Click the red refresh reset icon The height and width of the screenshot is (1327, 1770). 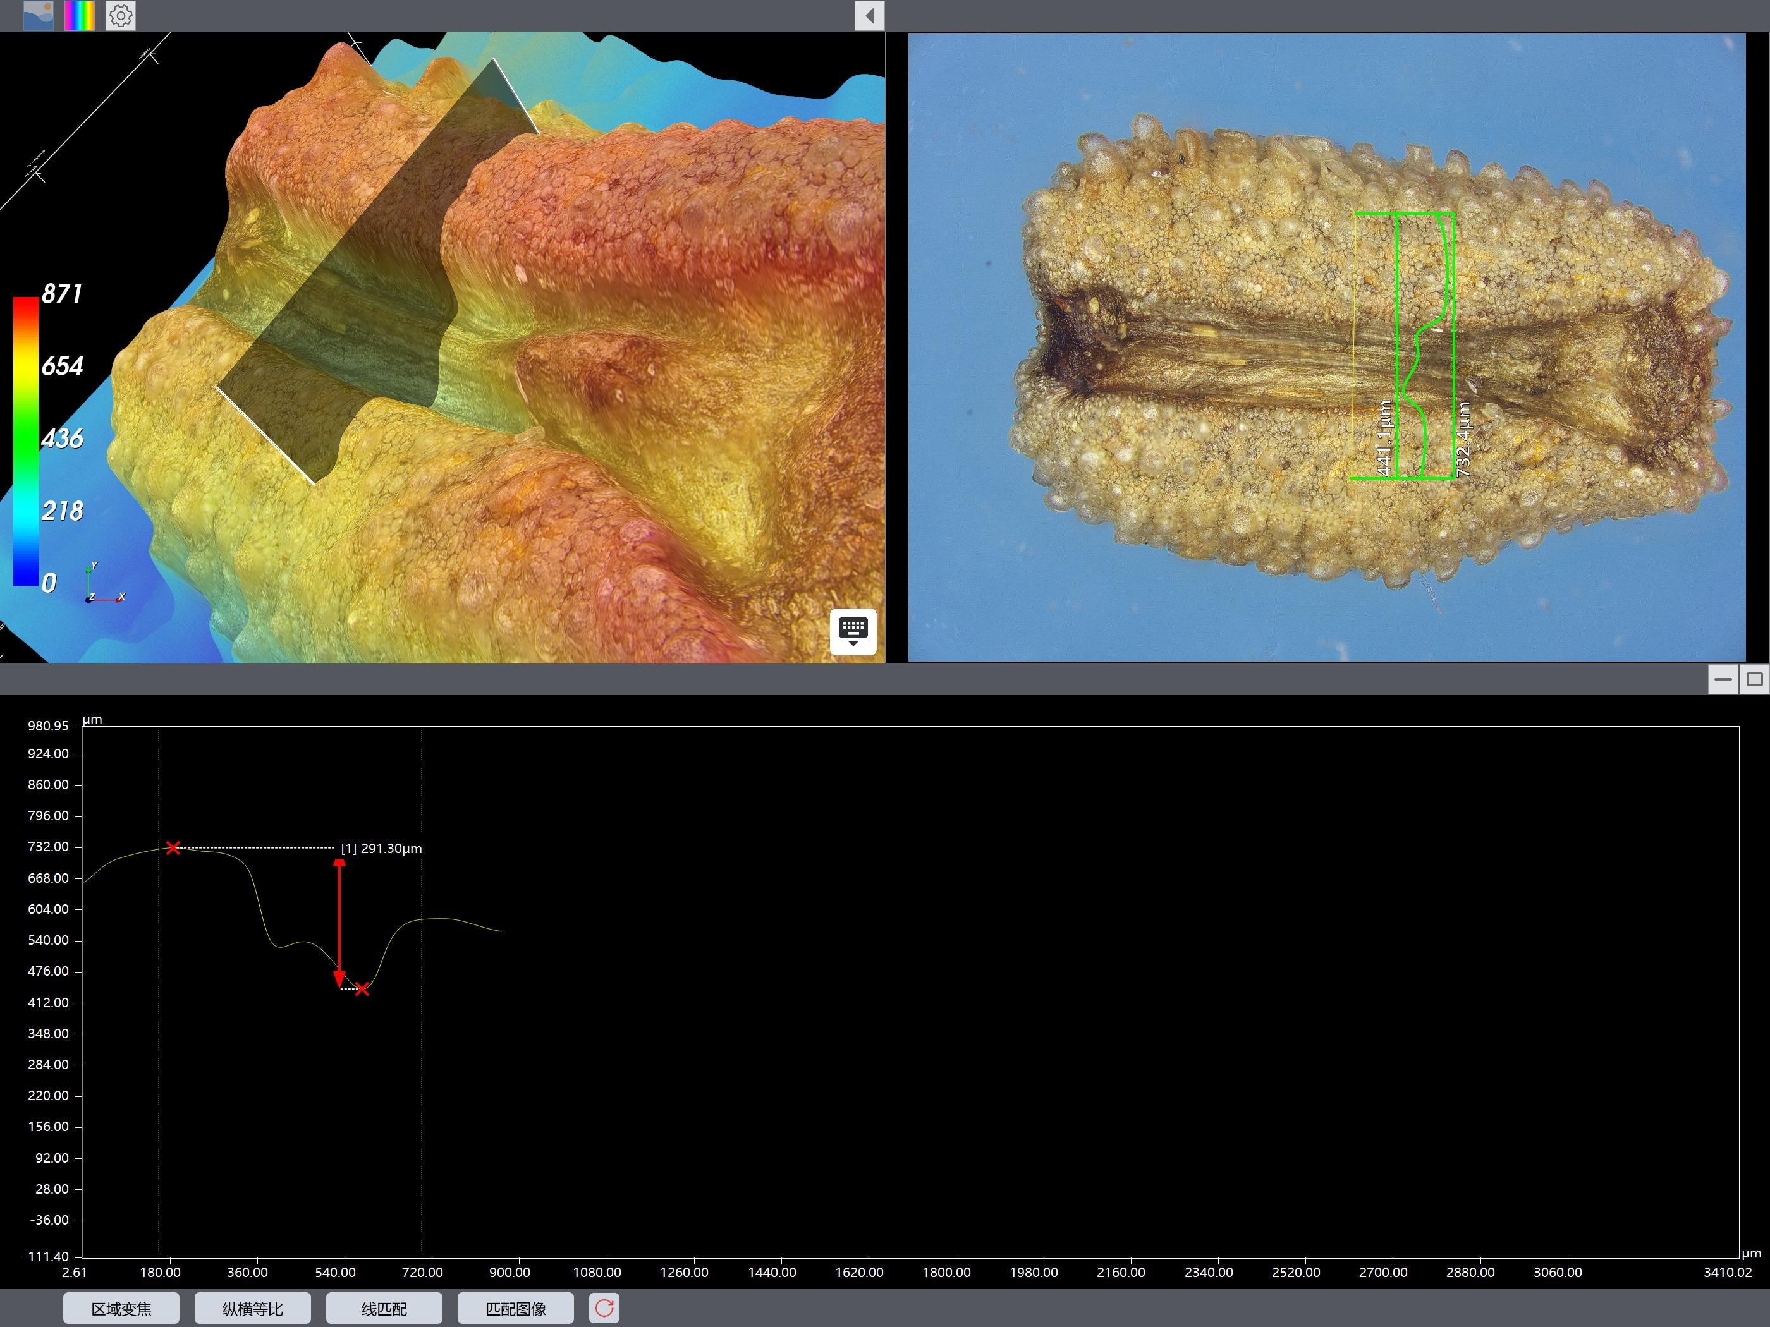pos(604,1308)
